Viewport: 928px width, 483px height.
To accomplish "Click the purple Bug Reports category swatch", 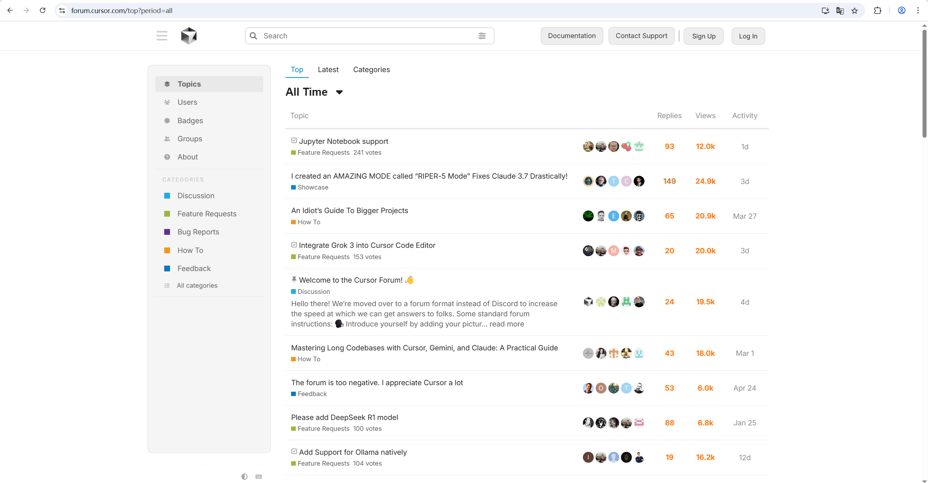I will point(167,232).
